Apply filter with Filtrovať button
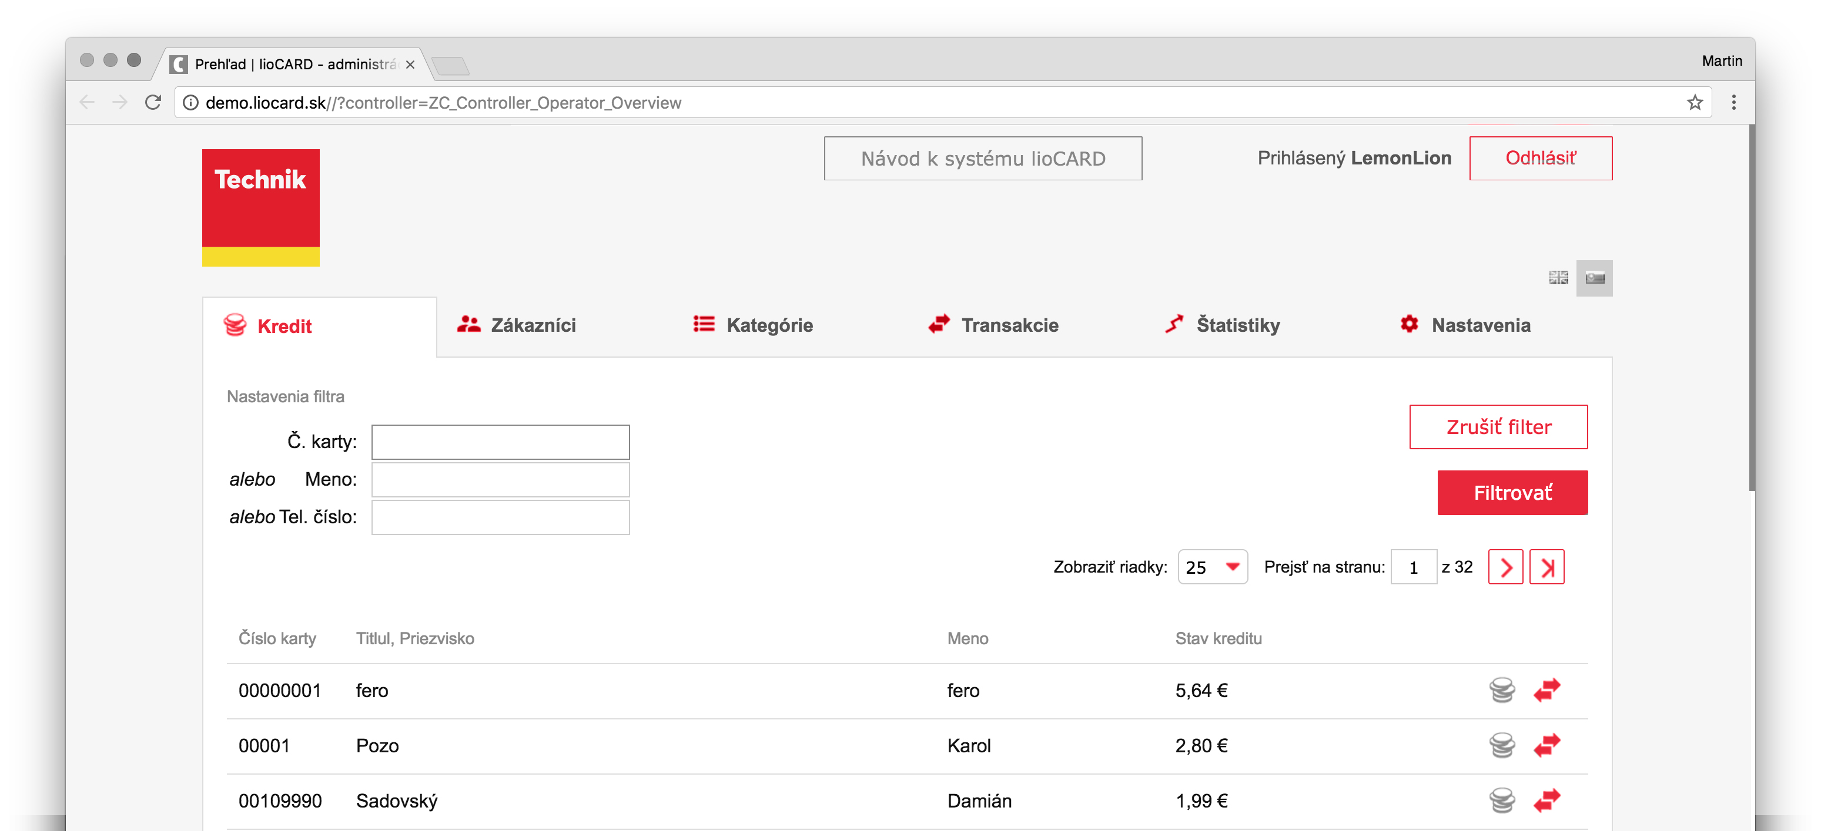 (1512, 492)
